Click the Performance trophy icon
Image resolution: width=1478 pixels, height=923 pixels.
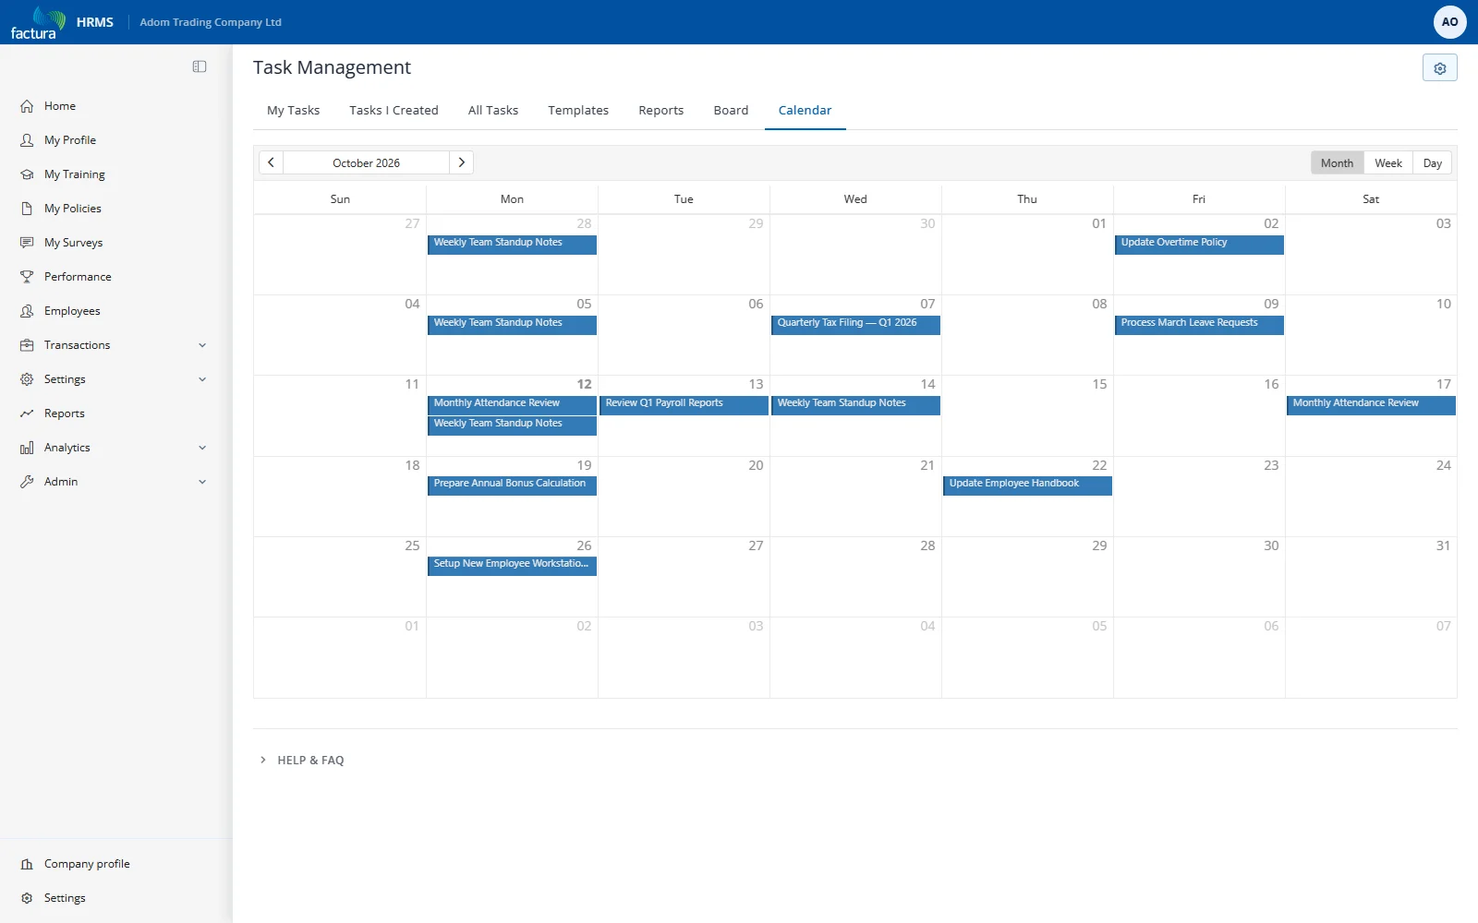(x=27, y=277)
